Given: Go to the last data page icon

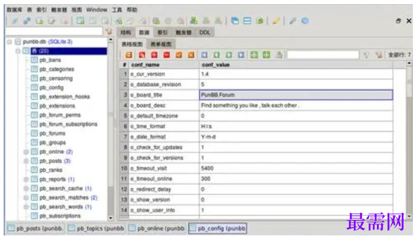Looking at the screenshot, I should point(241,55).
